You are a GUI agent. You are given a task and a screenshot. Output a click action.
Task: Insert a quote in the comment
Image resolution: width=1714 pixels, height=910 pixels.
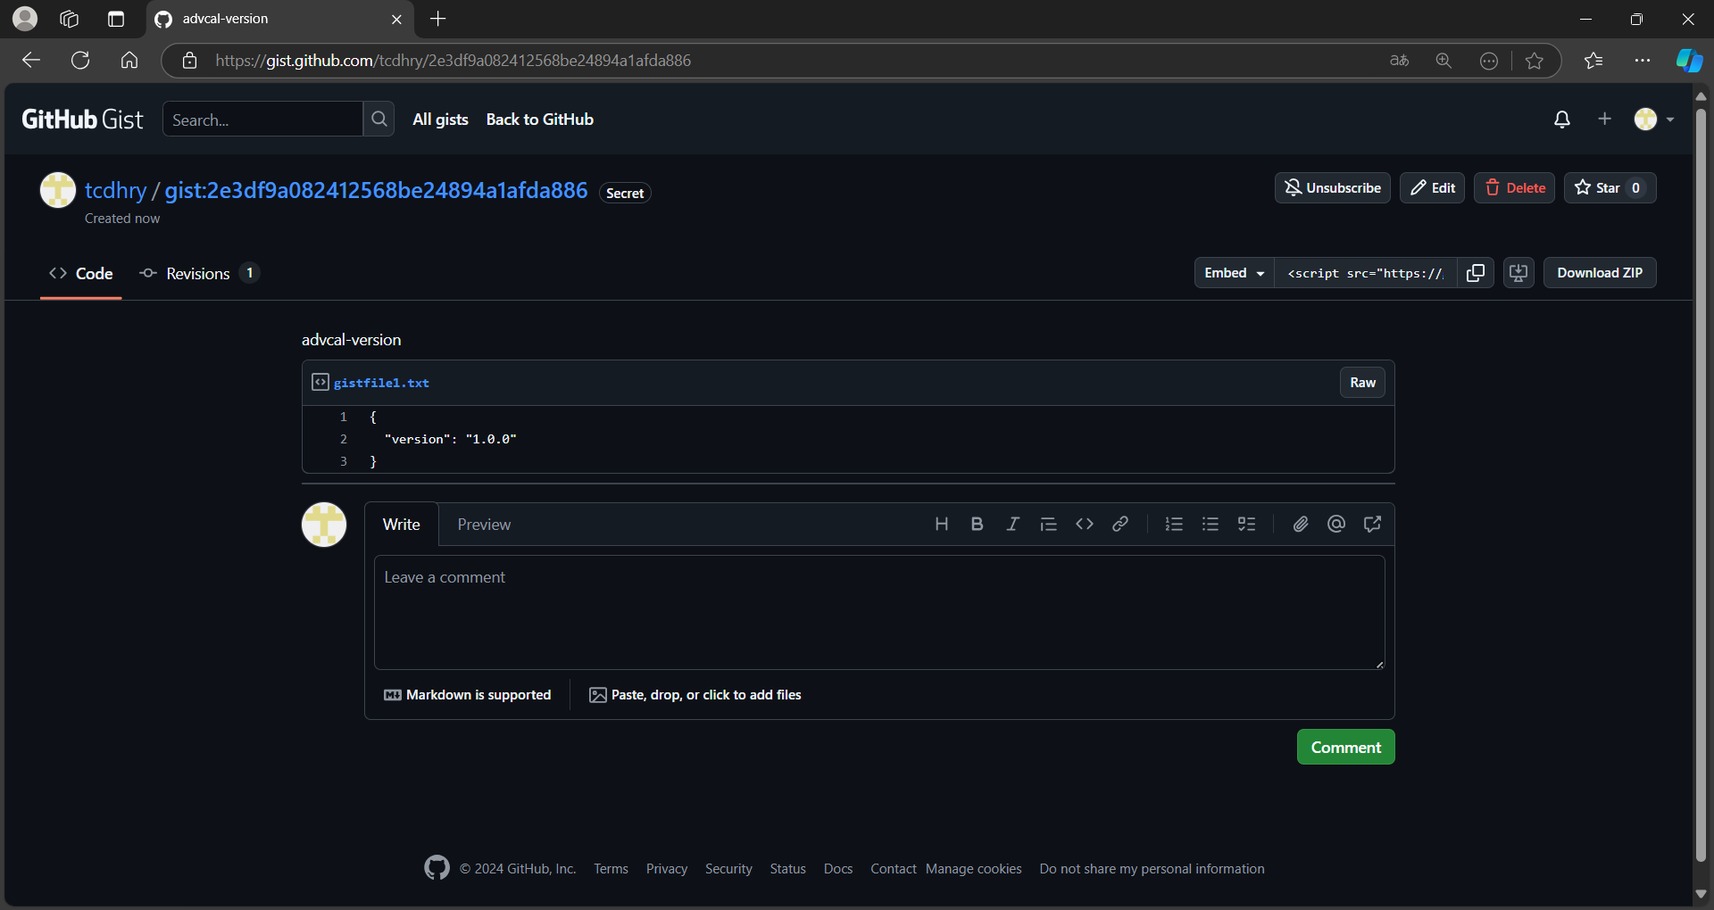(1048, 525)
